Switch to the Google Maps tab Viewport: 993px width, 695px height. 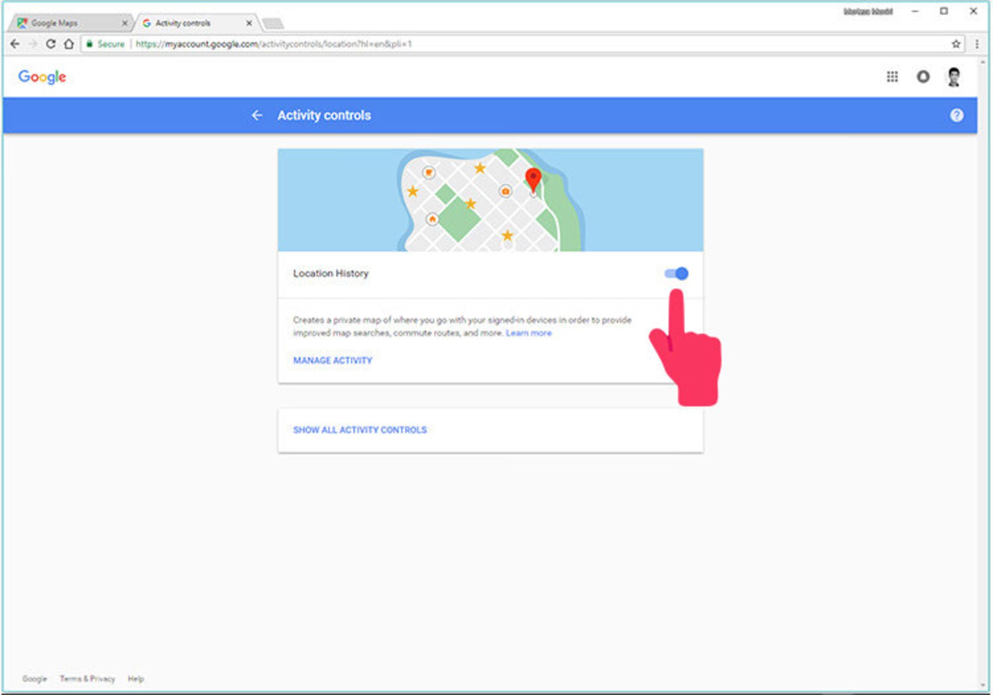tap(70, 23)
